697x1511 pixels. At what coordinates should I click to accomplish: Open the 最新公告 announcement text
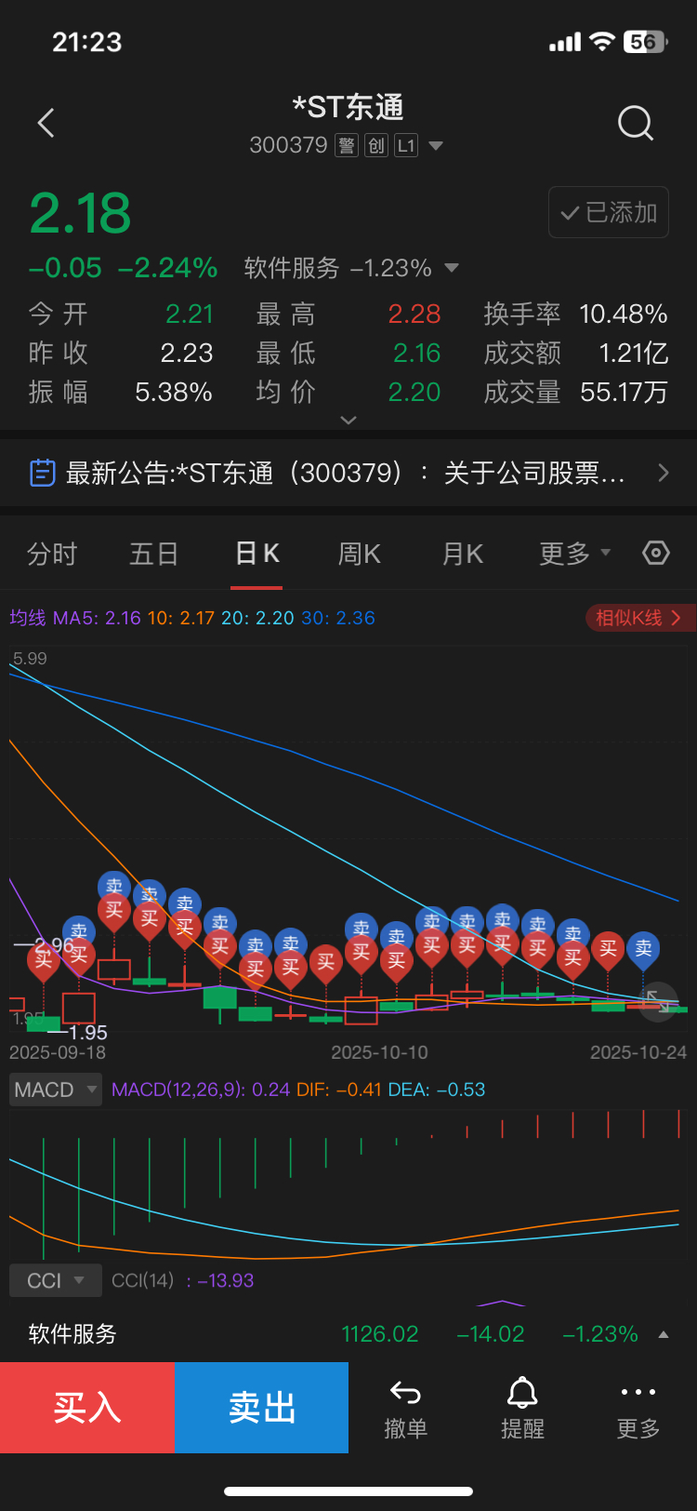pyautogui.click(x=346, y=473)
